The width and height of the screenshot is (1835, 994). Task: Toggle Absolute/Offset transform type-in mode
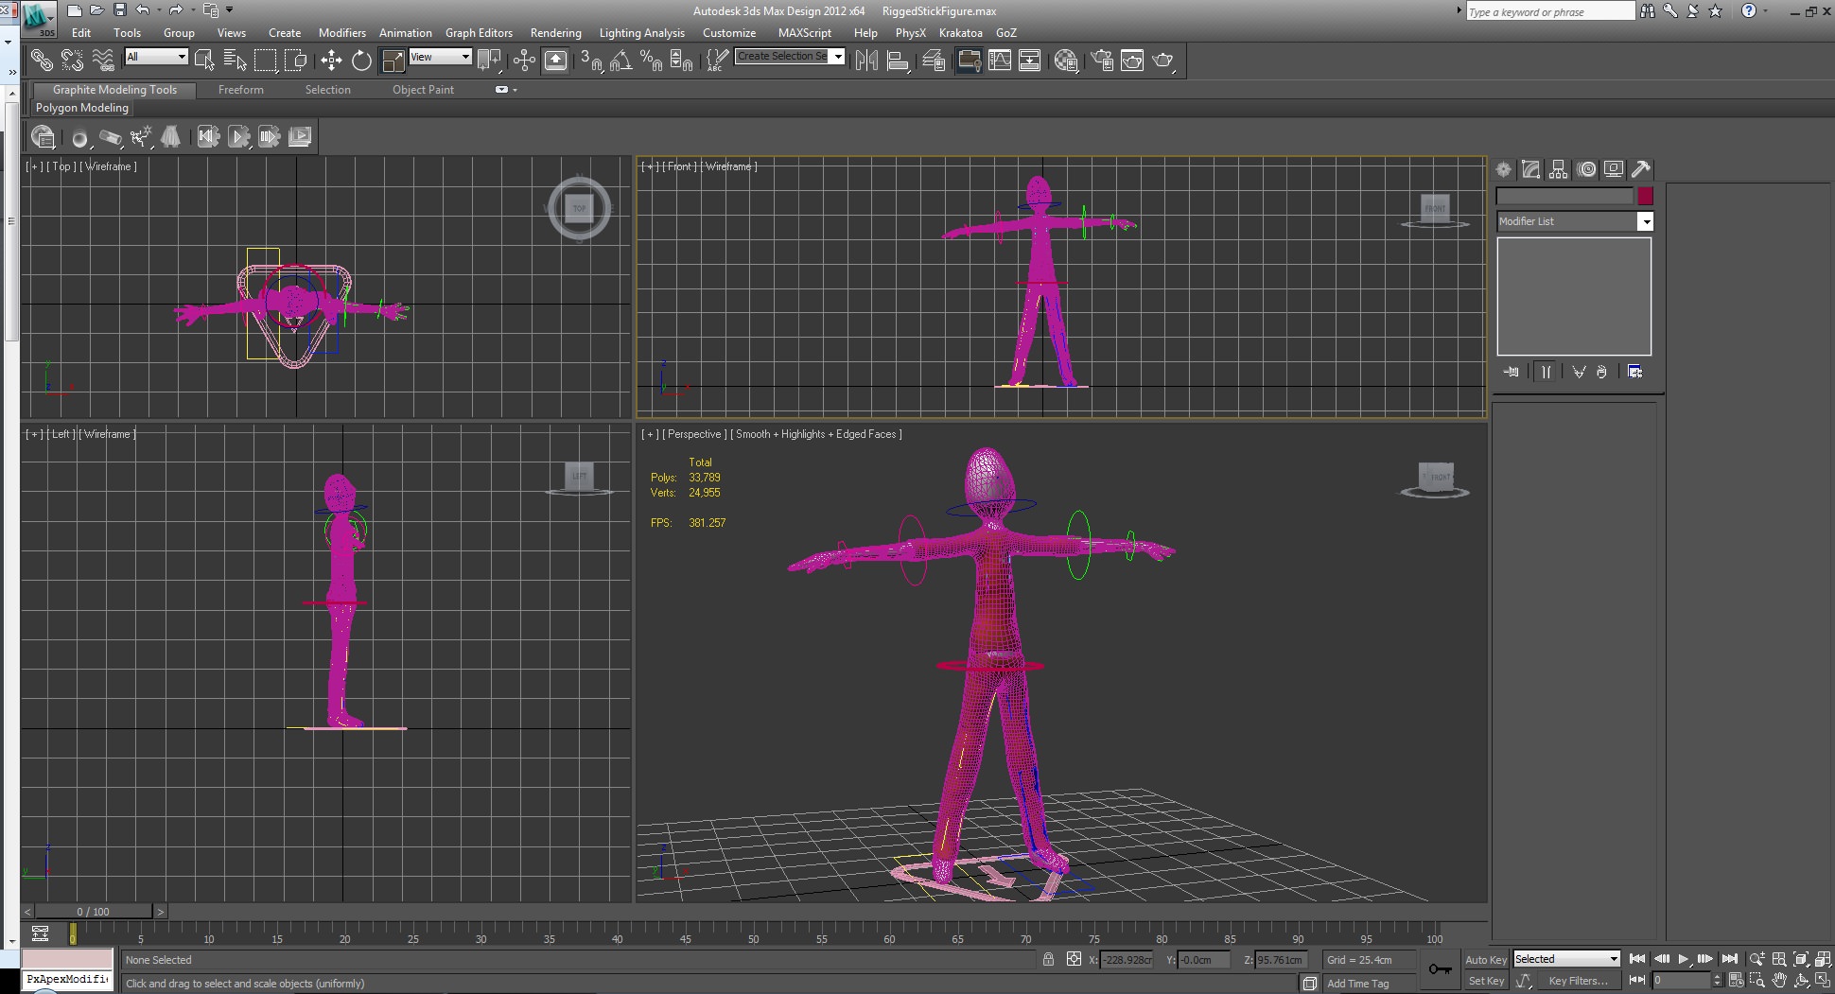[x=1074, y=959]
